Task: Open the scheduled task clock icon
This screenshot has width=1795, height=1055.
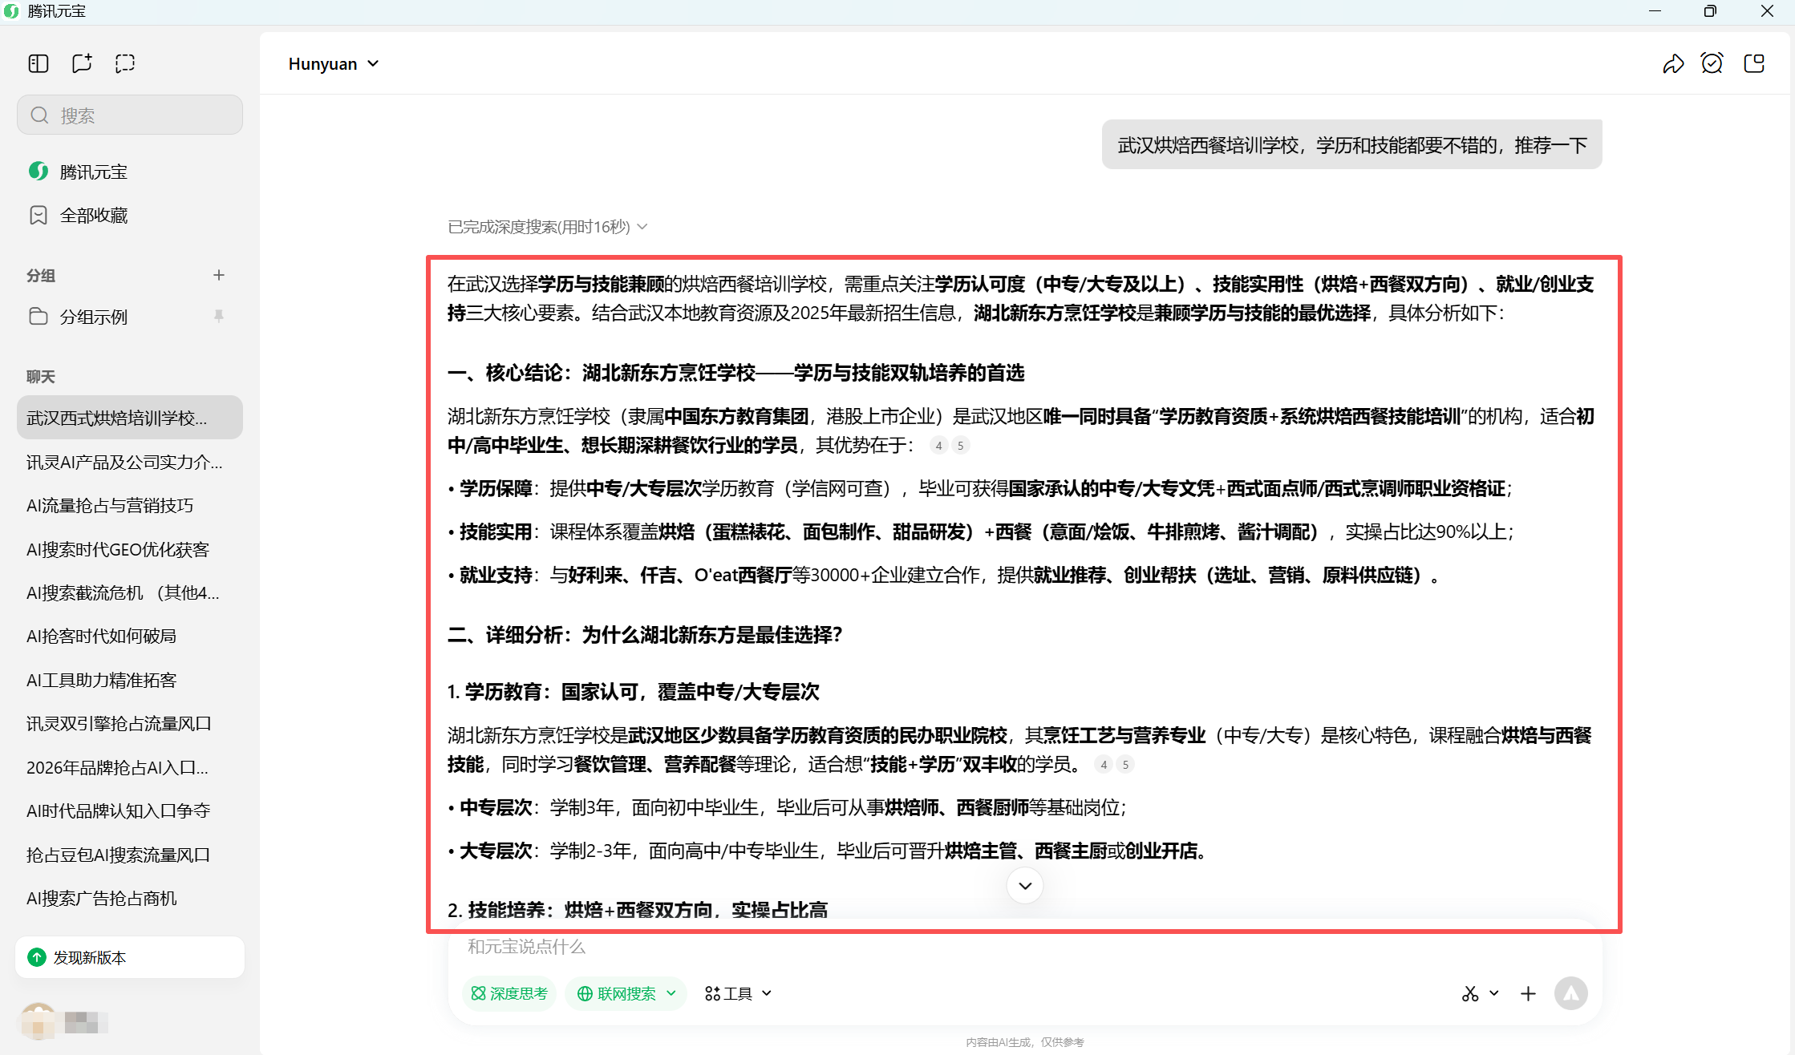Action: [x=1712, y=63]
